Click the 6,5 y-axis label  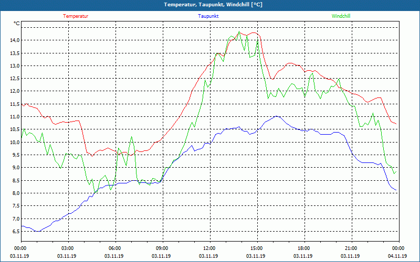(x=16, y=231)
